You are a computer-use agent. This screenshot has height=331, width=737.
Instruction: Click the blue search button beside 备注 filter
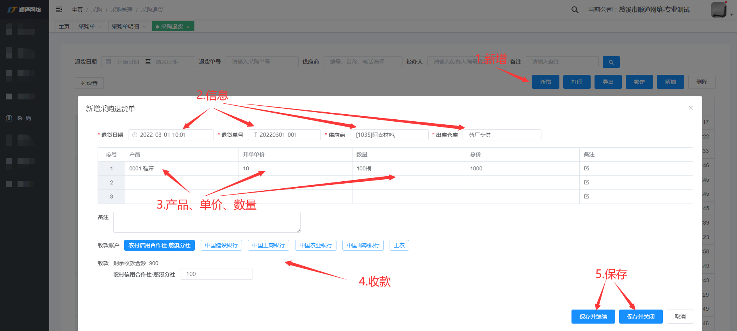[611, 62]
